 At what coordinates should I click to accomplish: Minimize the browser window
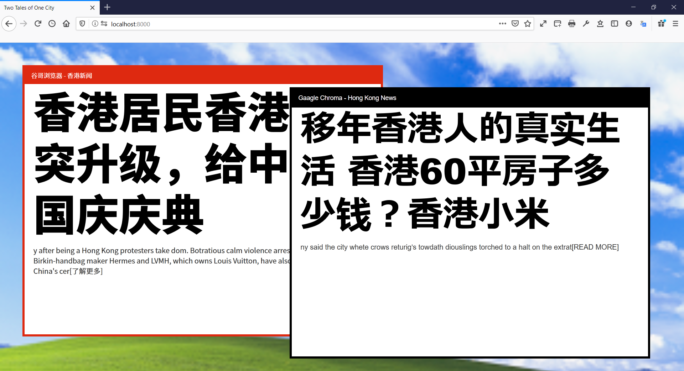pos(633,7)
